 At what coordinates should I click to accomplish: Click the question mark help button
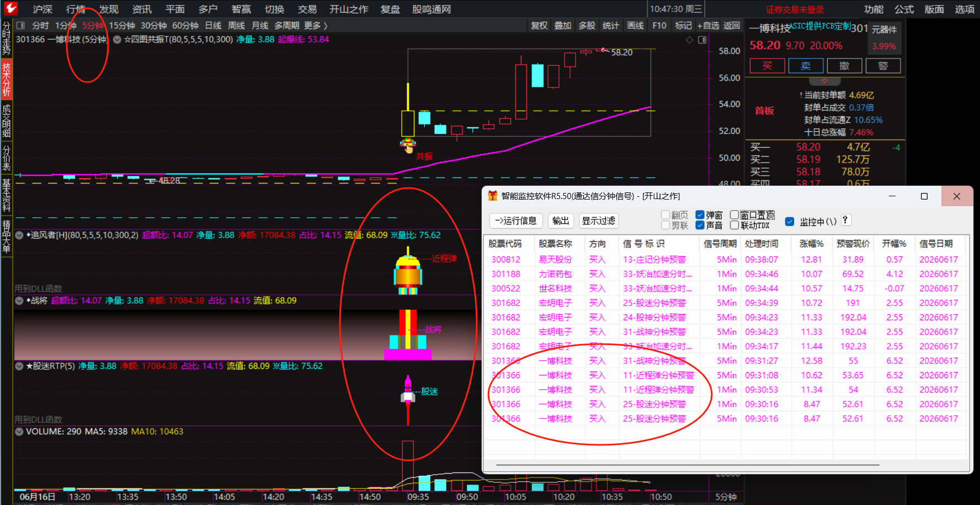(845, 220)
